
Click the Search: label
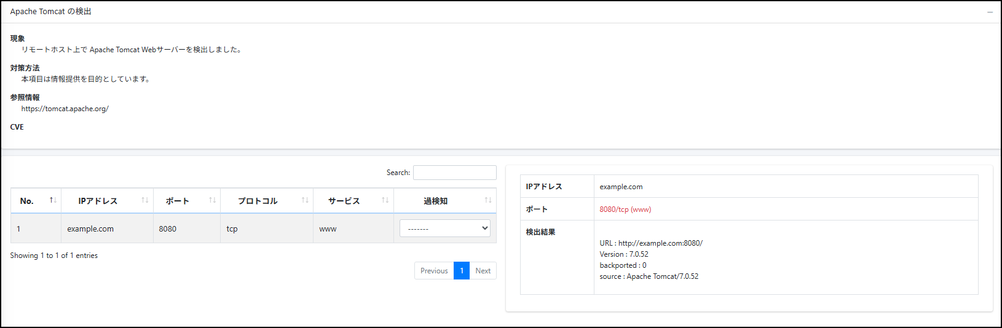398,173
